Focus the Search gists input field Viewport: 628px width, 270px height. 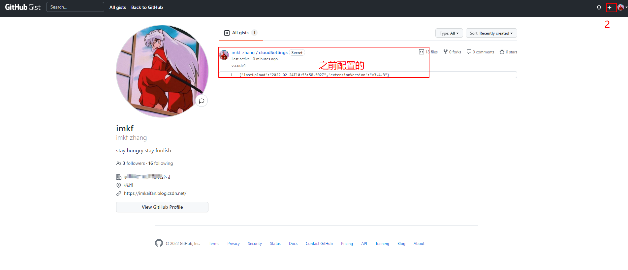coord(75,7)
